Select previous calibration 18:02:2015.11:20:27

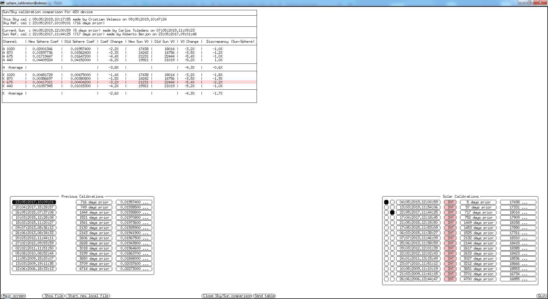click(34, 223)
